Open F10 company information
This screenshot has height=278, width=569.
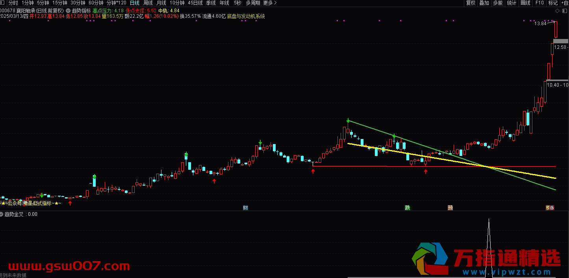[x=539, y=3]
